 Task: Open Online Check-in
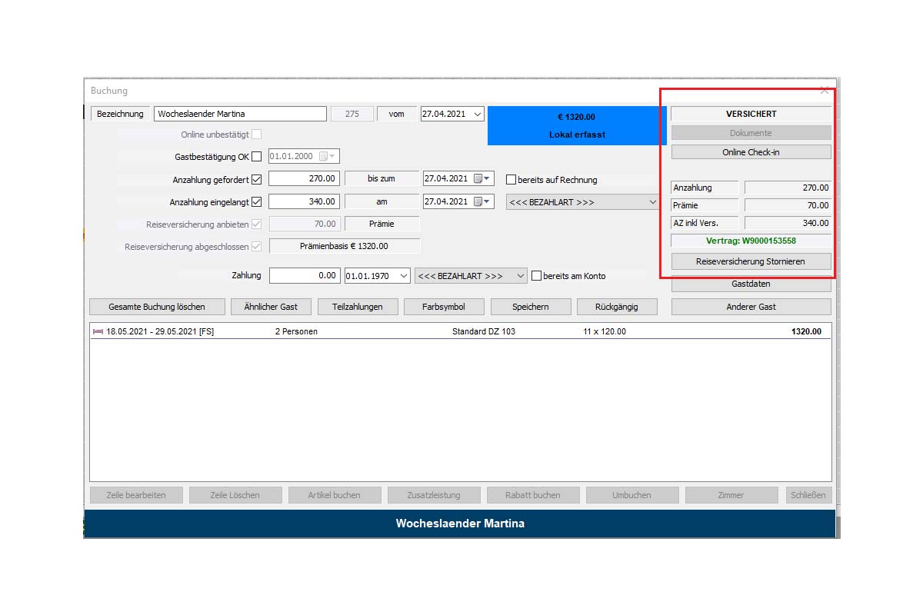coord(751,152)
